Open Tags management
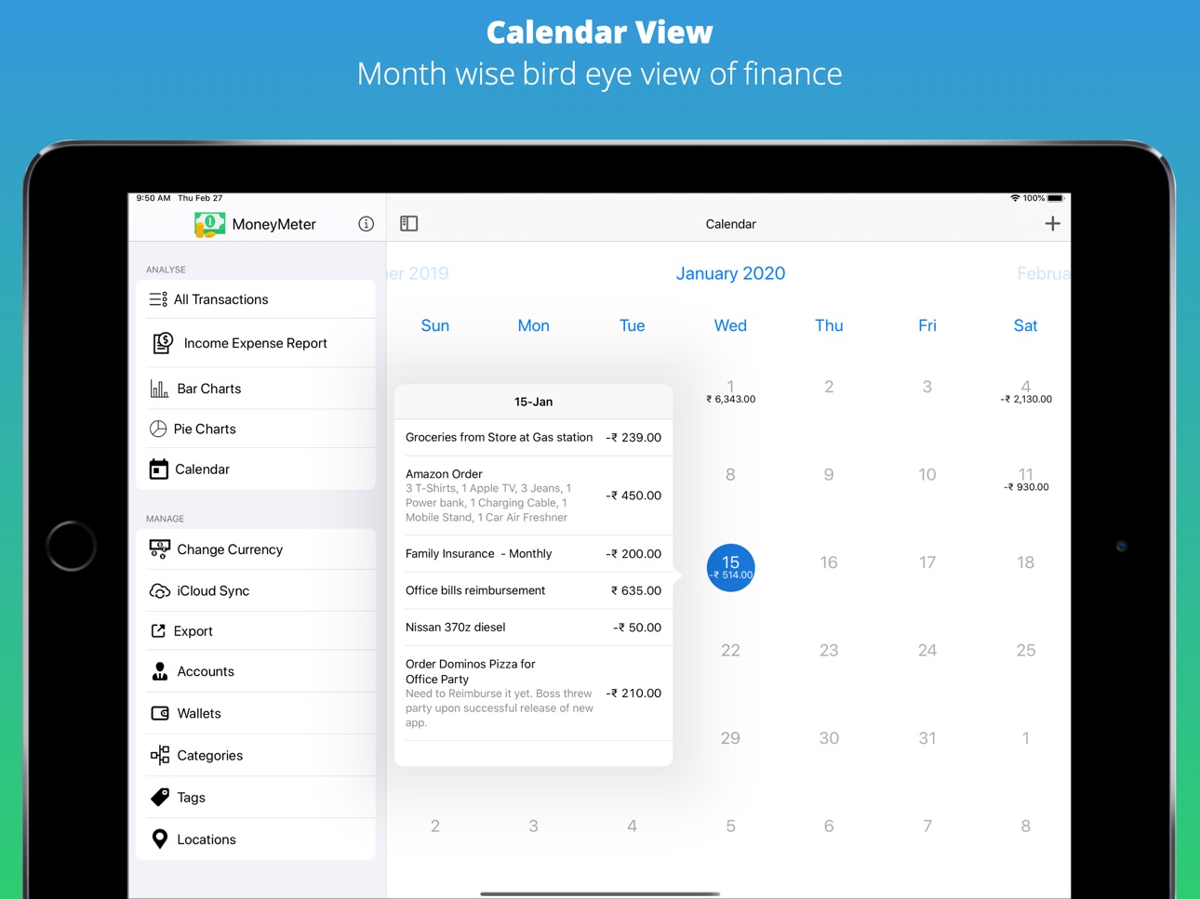Viewport: 1200px width, 899px height. pyautogui.click(x=256, y=797)
